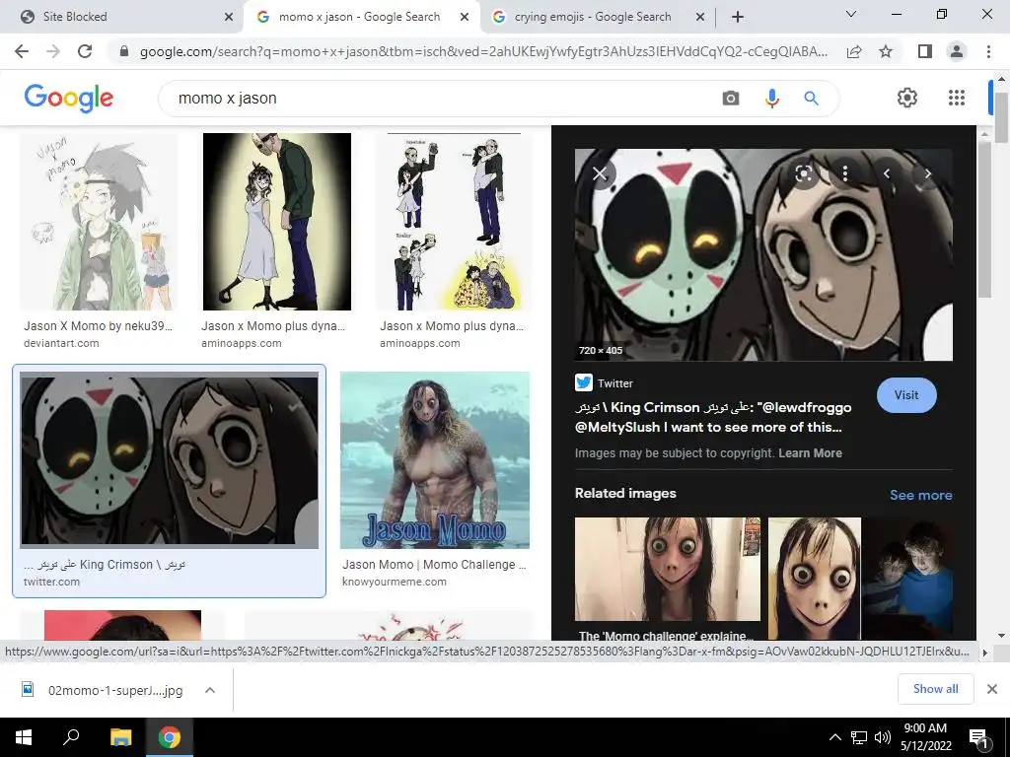Open the Learn More copyright link
This screenshot has width=1010, height=757.
click(810, 453)
